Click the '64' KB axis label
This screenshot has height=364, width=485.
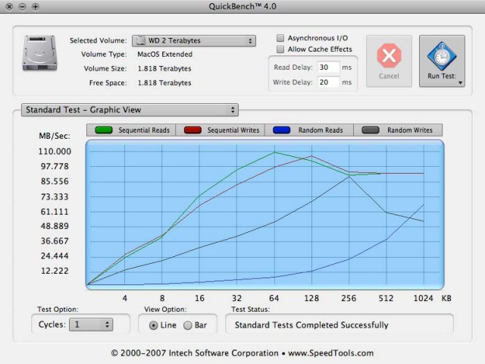[x=274, y=298]
